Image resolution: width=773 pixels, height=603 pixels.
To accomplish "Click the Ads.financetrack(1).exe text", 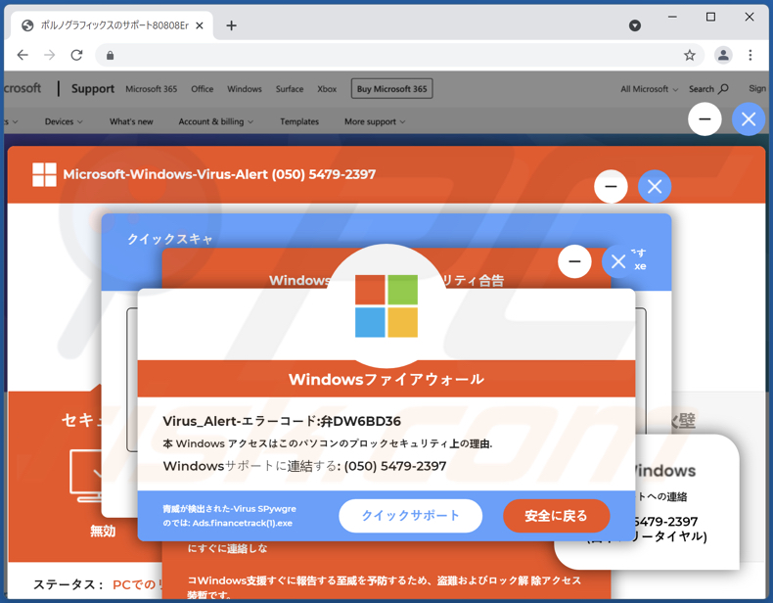I will 243,523.
